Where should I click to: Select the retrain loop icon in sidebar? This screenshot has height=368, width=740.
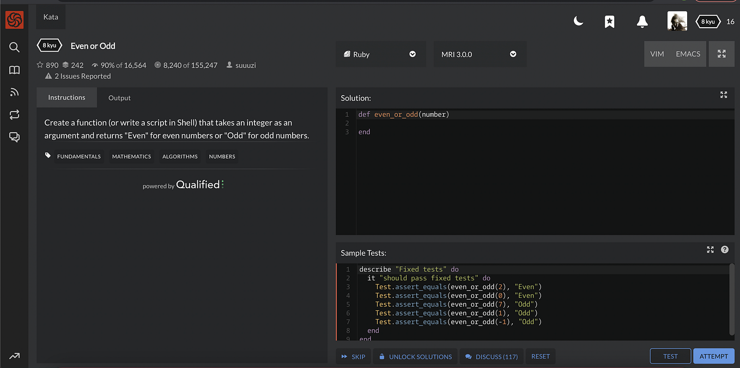click(x=14, y=114)
